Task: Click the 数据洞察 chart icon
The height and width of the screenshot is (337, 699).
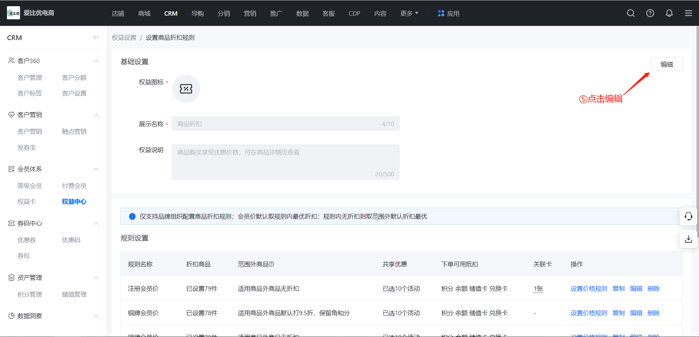Action: click(x=11, y=316)
